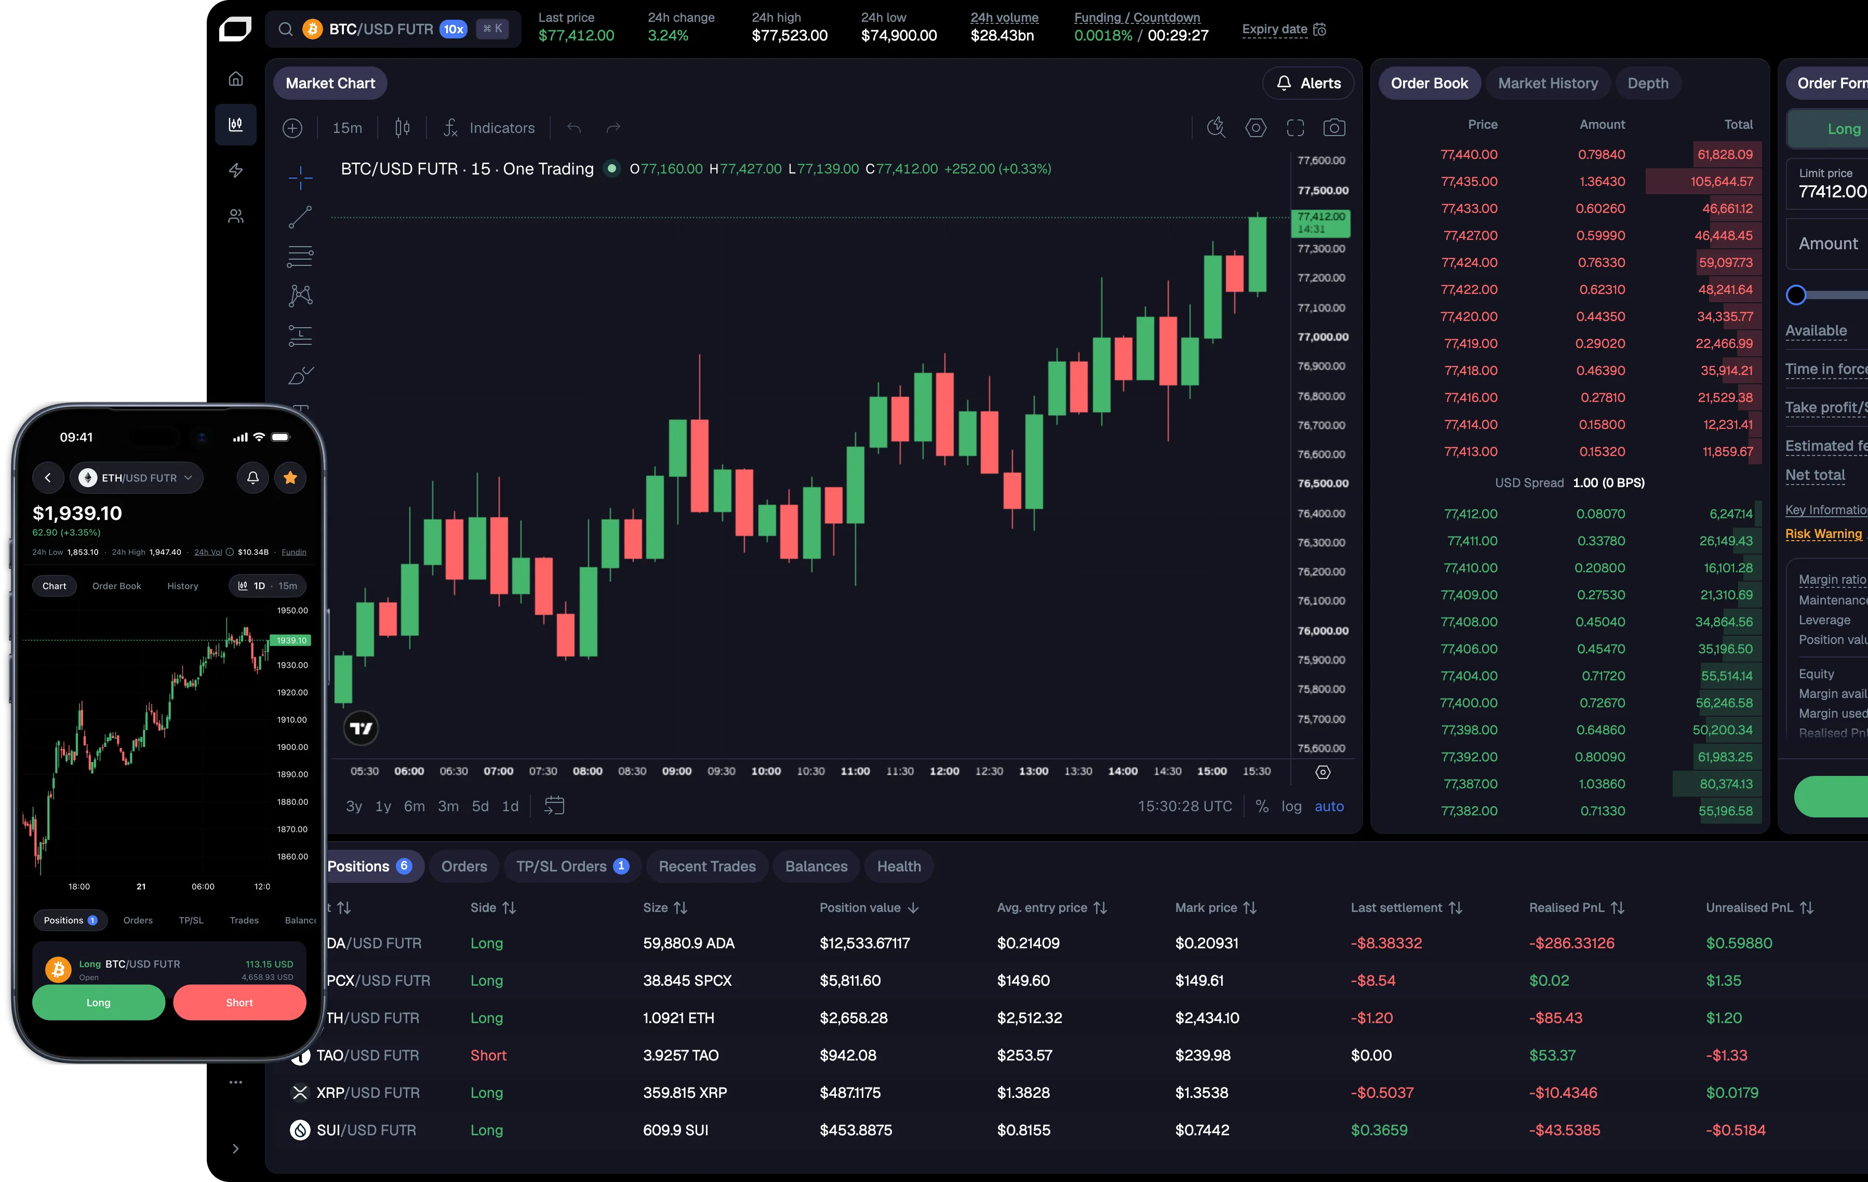Sort by Realised PnL column

(1576, 907)
